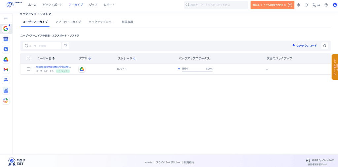Go to ホーム in top navigation

pyautogui.click(x=32, y=5)
